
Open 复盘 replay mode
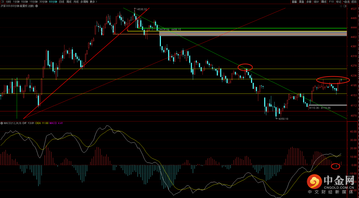301,2
